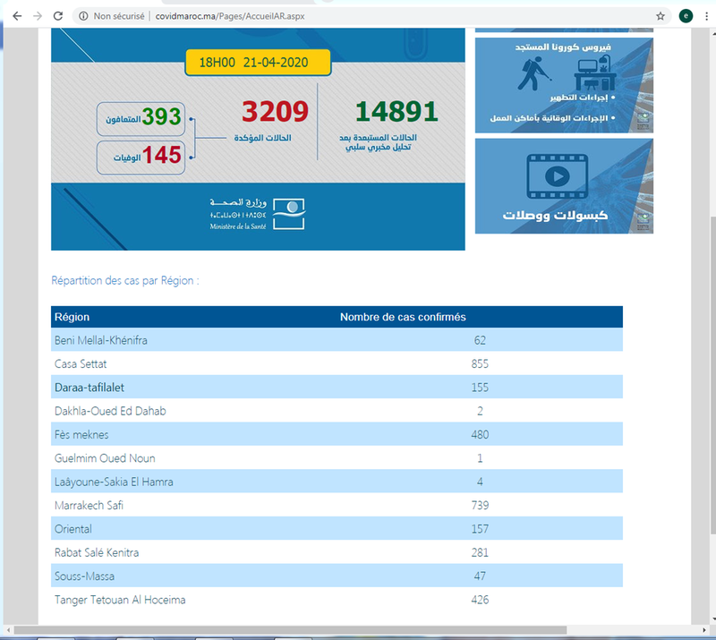Click the Tanger Tetouan Al Hoceima row
This screenshot has height=640, width=716.
[337, 600]
